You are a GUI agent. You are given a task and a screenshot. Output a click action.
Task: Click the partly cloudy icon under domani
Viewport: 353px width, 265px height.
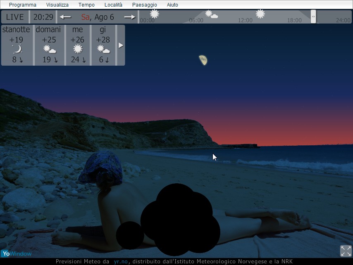tap(50, 49)
